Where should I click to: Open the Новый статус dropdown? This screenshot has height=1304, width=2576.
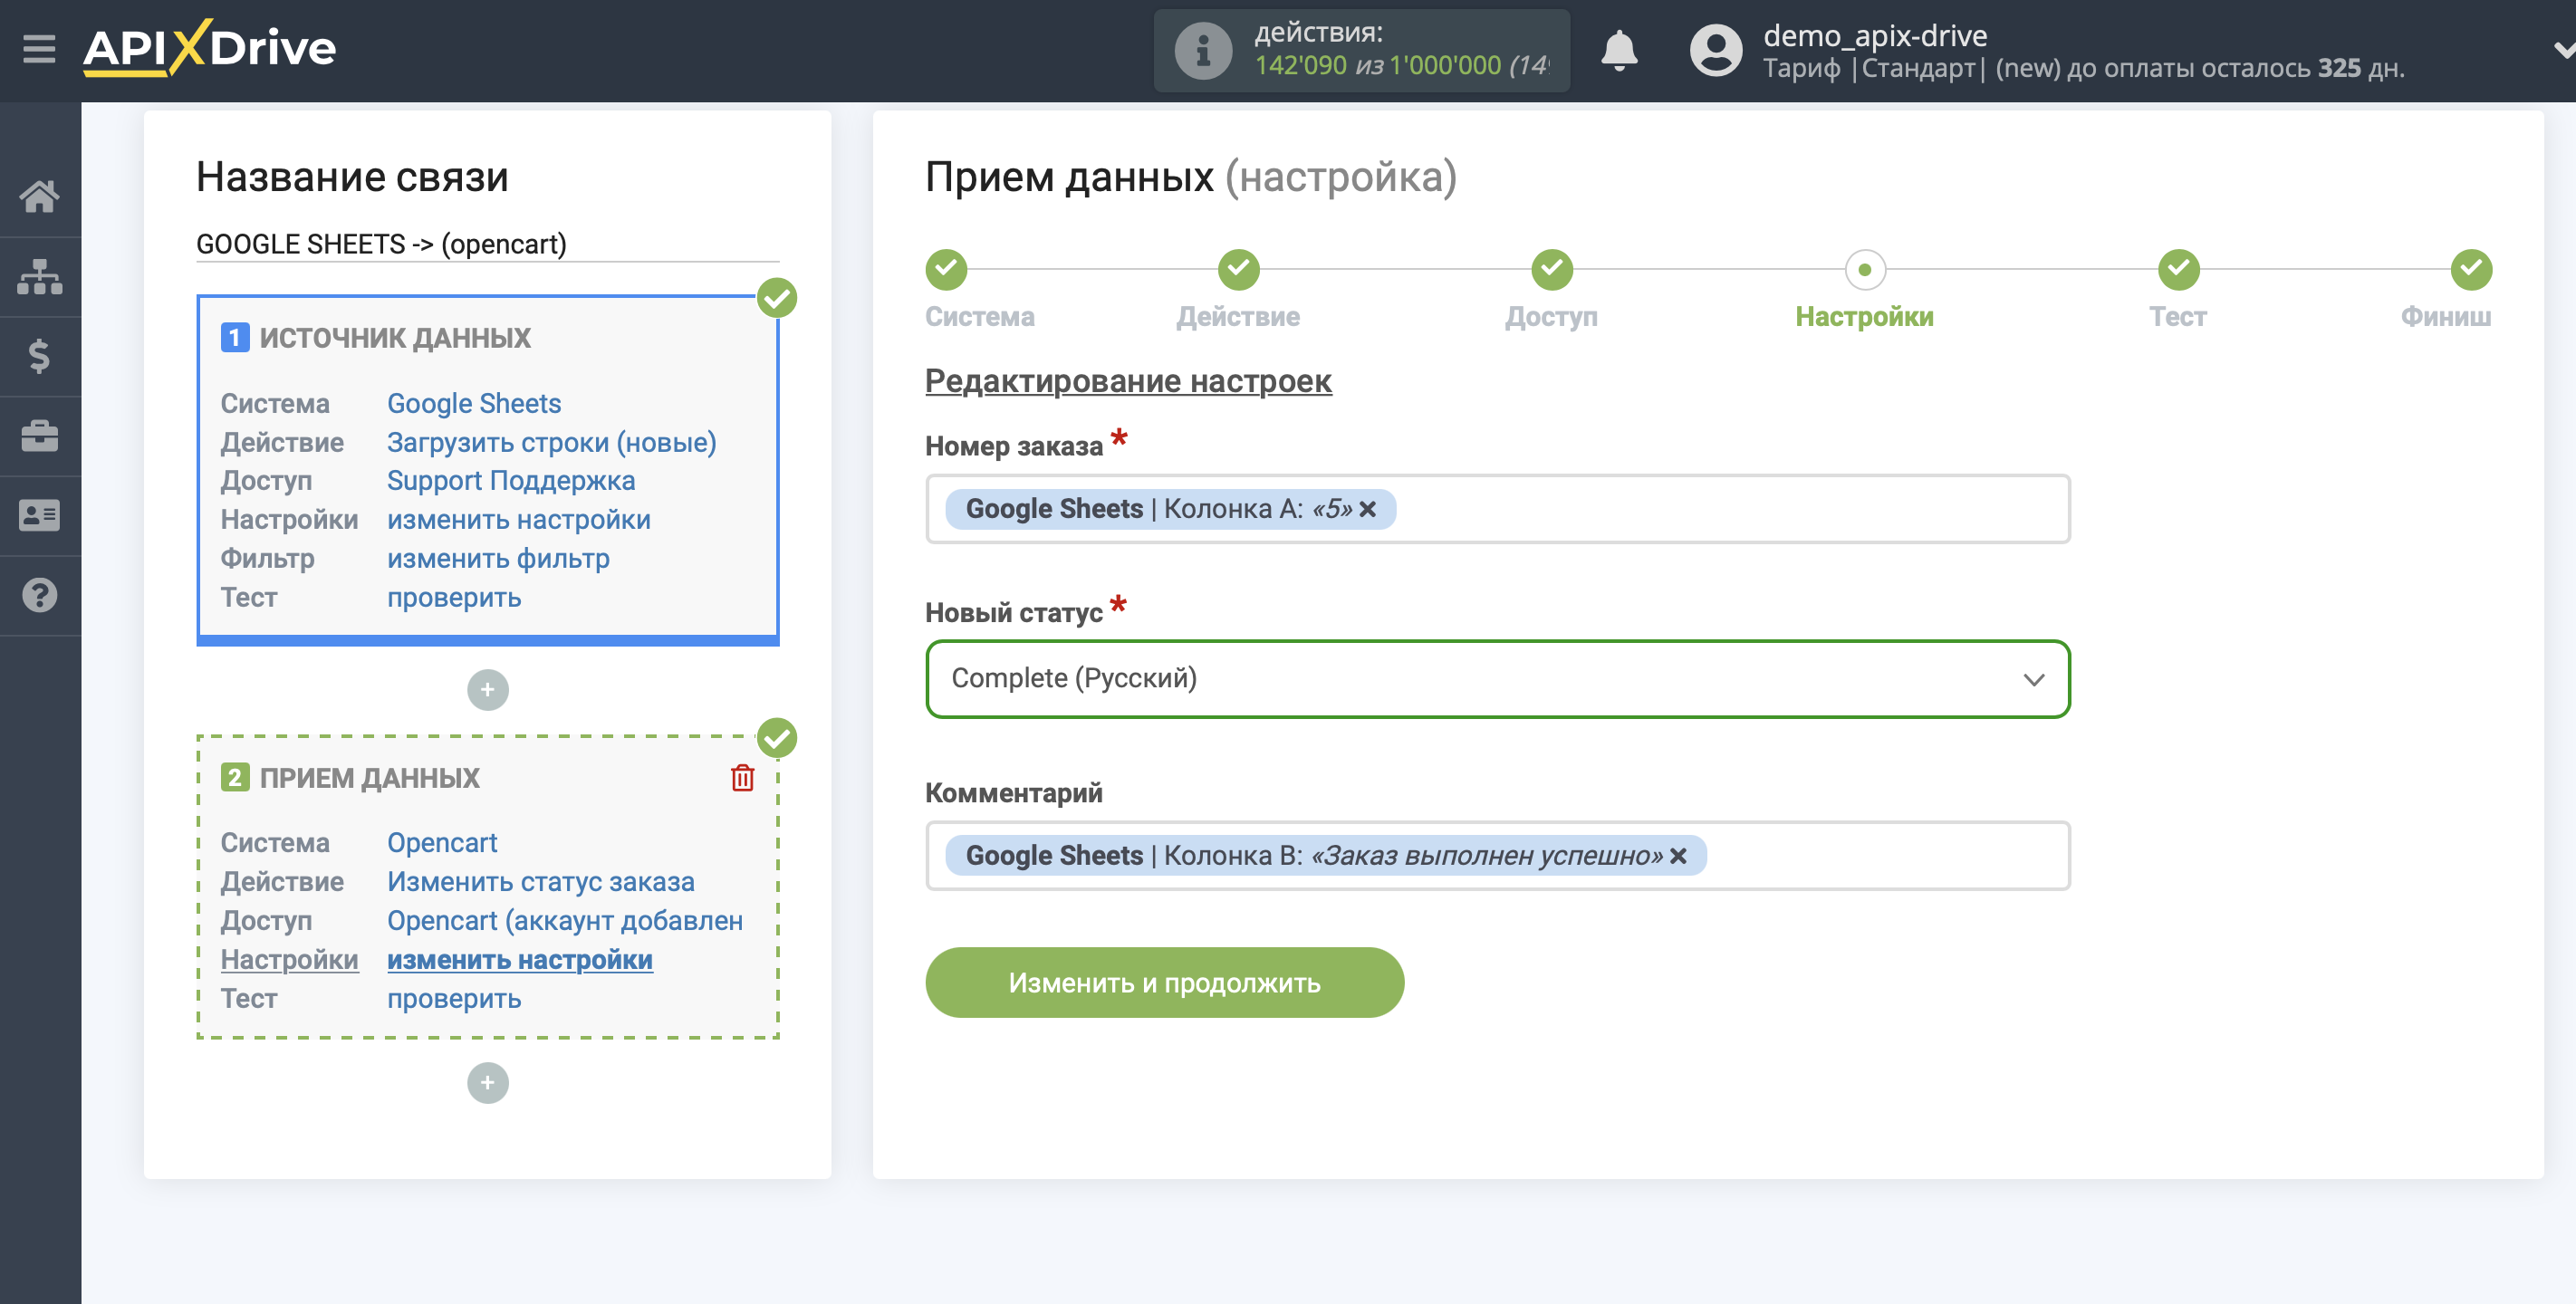[x=1498, y=679]
